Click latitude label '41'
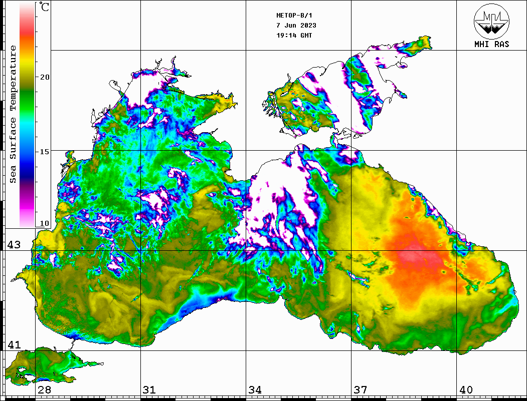This screenshot has height=401, width=527. click(14, 344)
